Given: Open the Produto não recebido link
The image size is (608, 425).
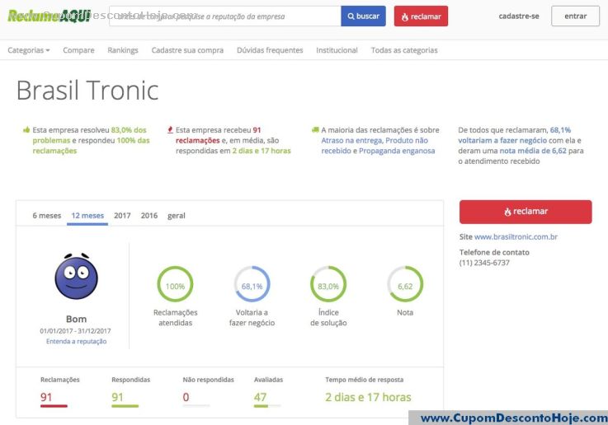Looking at the screenshot, I should (x=375, y=146).
